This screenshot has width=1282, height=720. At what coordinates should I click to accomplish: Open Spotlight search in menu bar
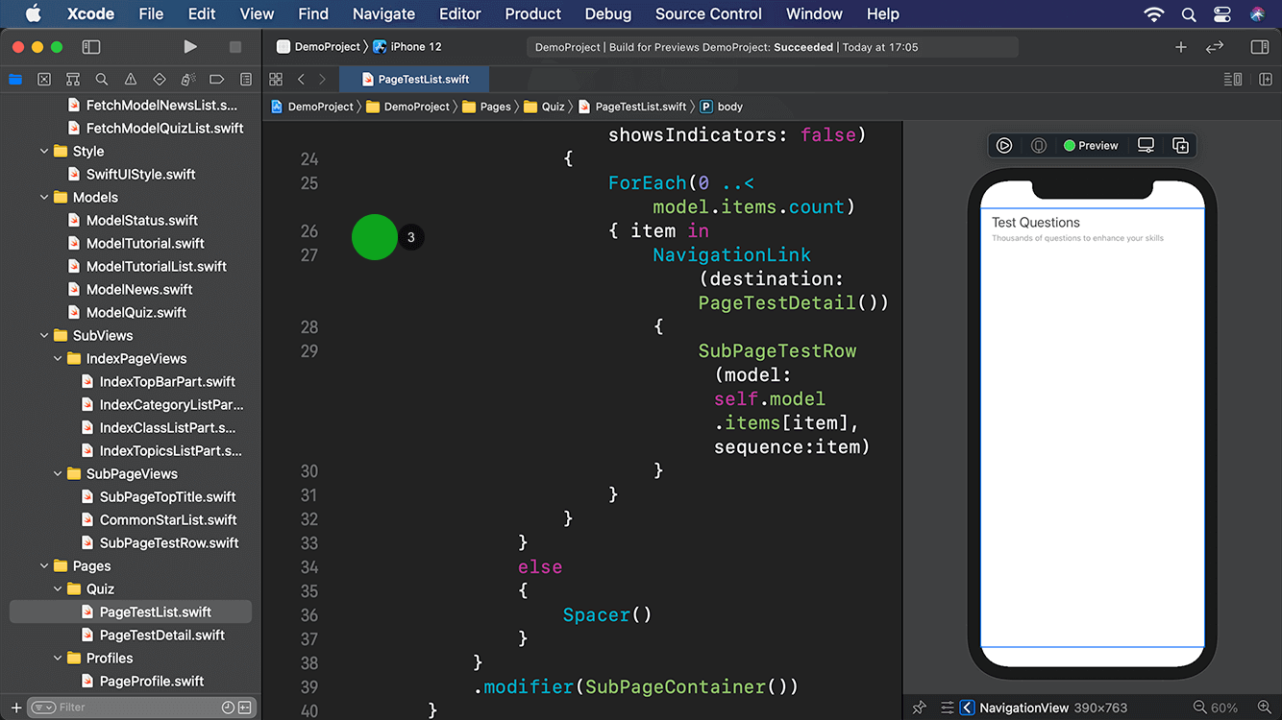[1189, 13]
